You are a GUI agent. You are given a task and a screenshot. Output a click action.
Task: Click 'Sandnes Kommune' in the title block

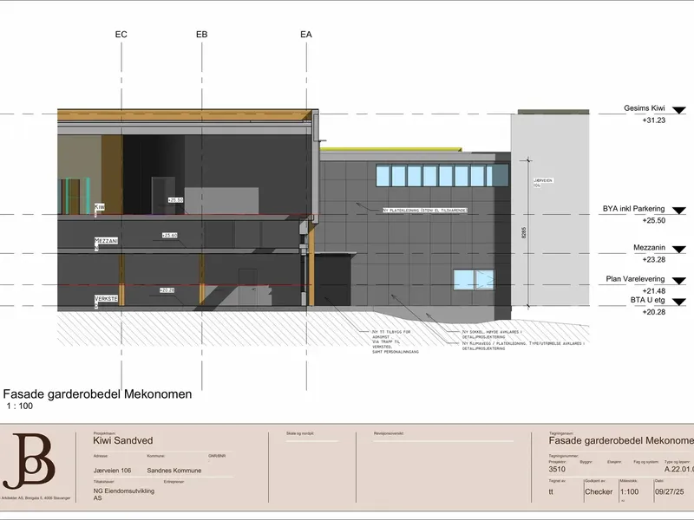[174, 471]
